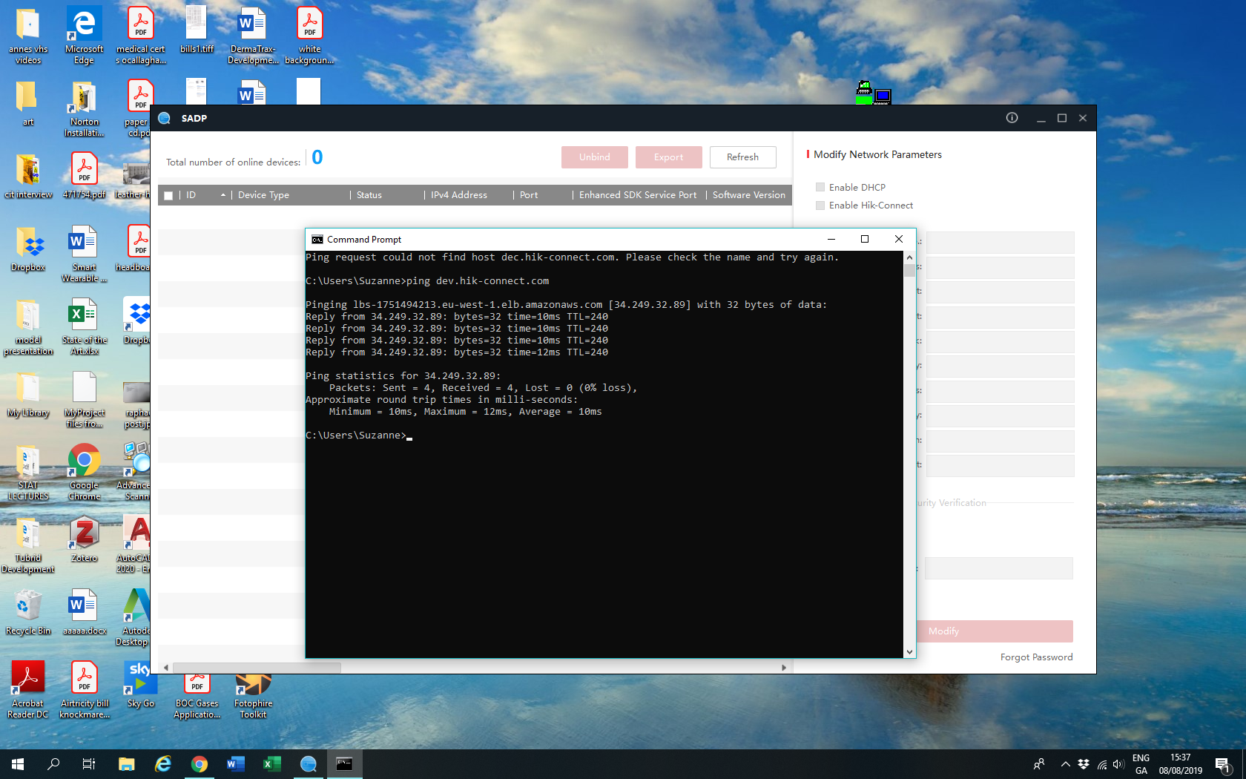
Task: Toggle the Enable Hik-Connect checkbox
Action: [x=820, y=206]
